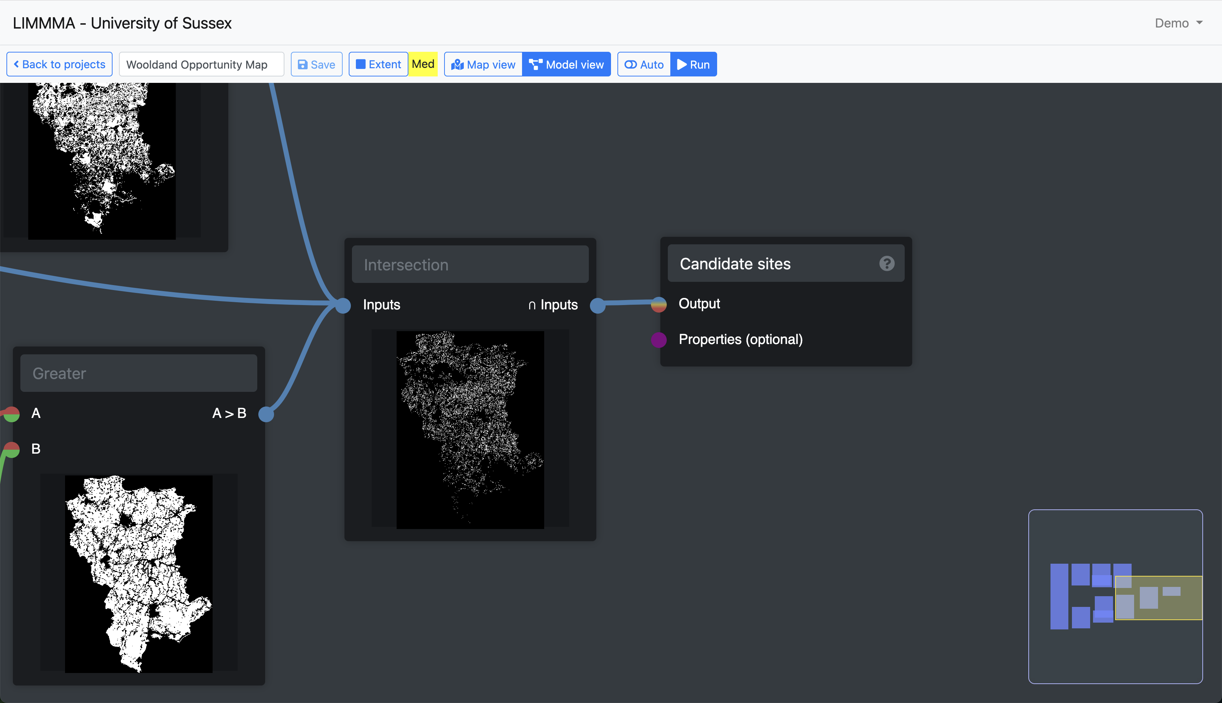The image size is (1222, 703).
Task: Click the purple Properties (optional) input socket
Action: (x=659, y=340)
